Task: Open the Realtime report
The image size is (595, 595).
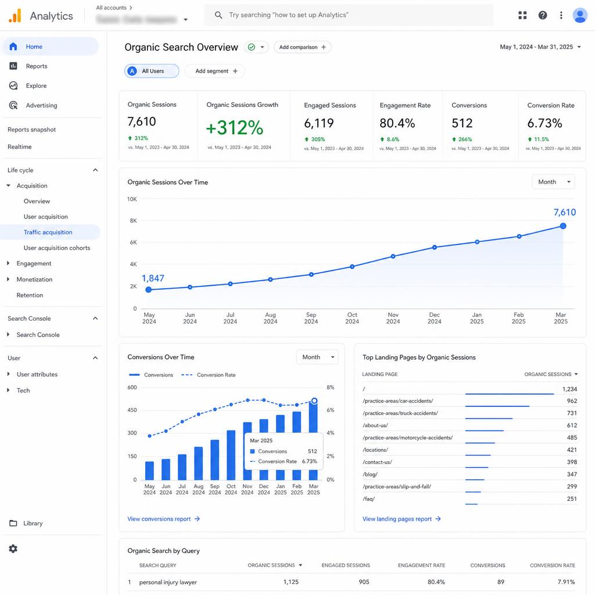Action: click(x=19, y=146)
